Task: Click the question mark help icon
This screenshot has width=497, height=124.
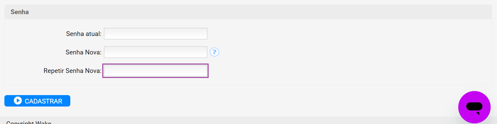Action: pyautogui.click(x=214, y=52)
